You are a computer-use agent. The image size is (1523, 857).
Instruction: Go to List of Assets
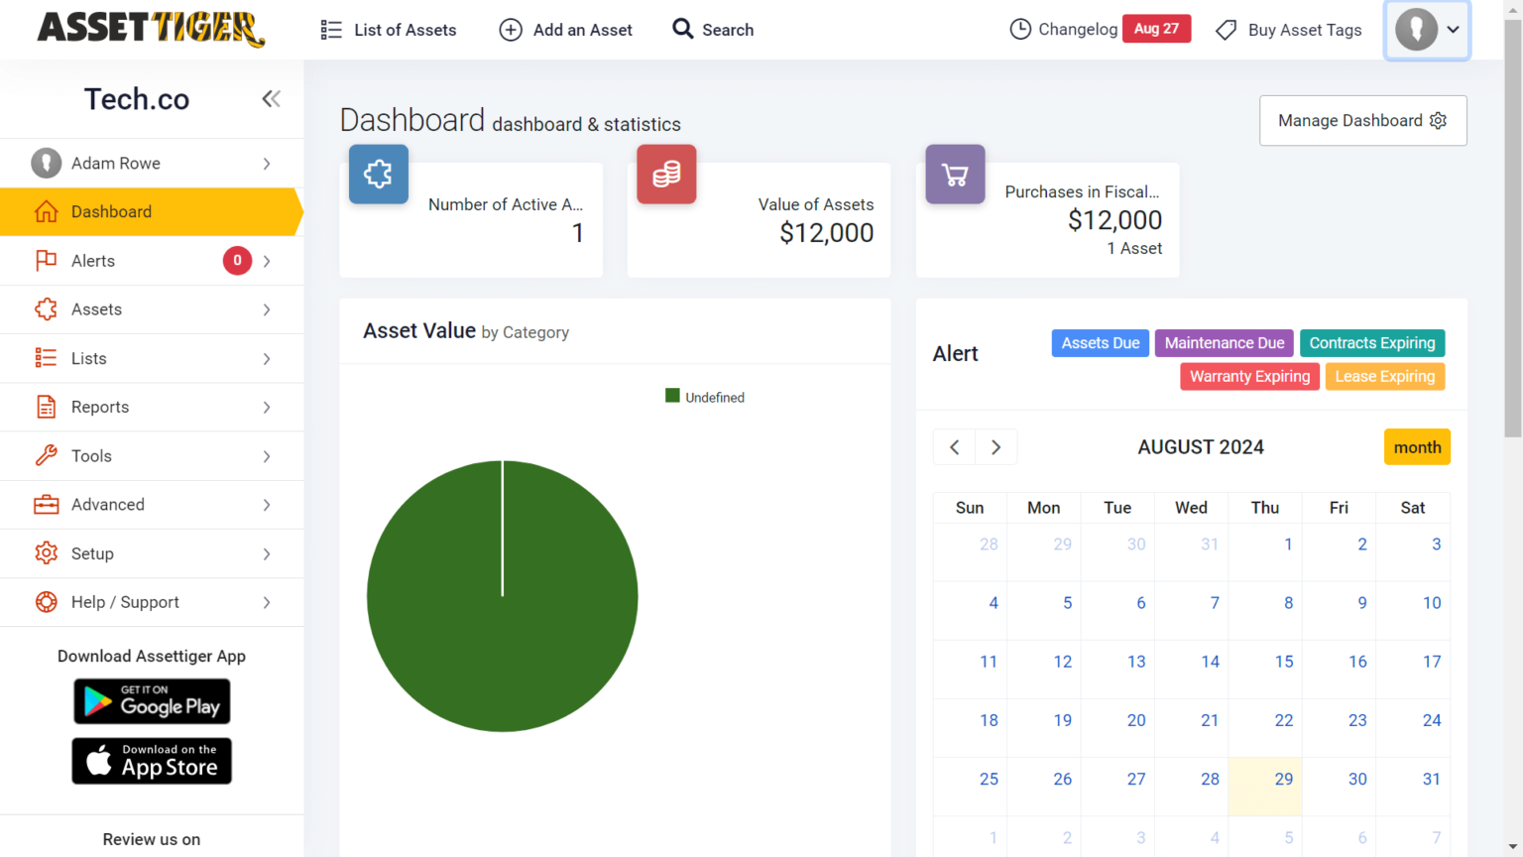[404, 30]
